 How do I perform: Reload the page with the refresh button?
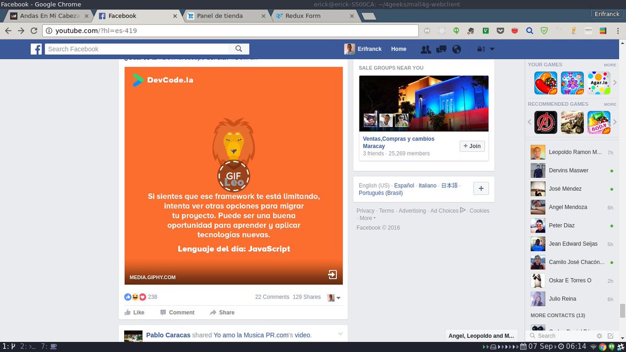(x=34, y=31)
